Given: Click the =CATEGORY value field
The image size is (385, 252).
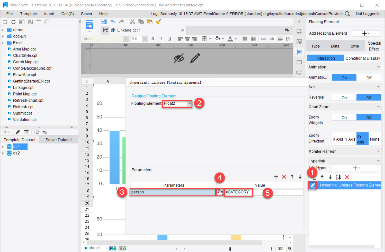Looking at the screenshot, I should 238,192.
